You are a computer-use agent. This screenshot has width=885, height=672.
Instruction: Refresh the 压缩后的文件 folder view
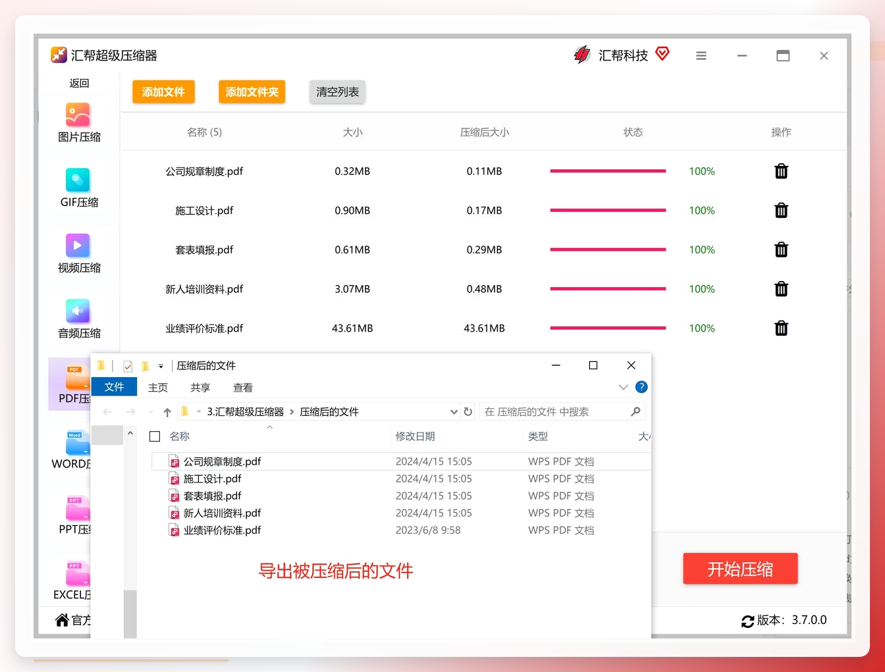tap(468, 411)
